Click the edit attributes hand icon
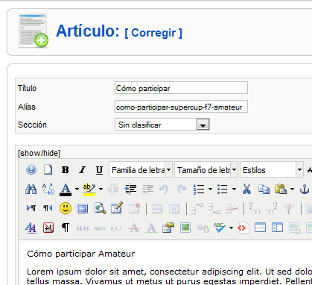 (168, 228)
